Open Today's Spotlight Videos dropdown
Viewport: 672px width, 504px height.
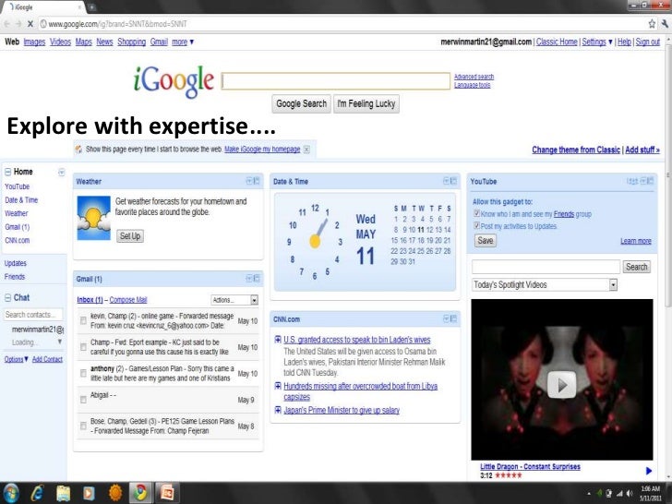click(545, 284)
